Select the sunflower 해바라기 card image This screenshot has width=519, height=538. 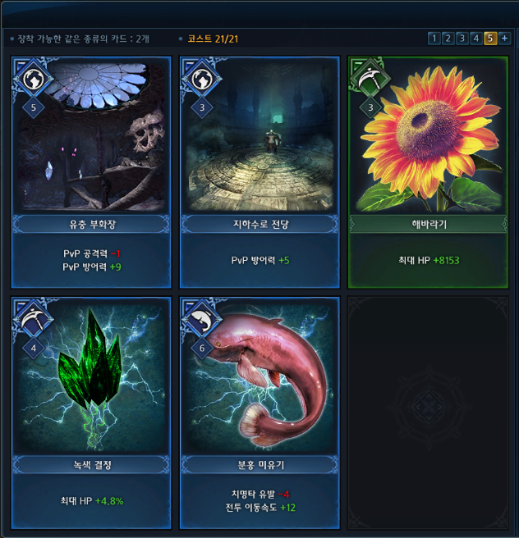(x=429, y=137)
